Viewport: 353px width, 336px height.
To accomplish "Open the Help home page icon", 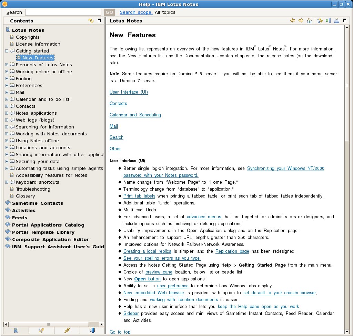I will [x=309, y=21].
